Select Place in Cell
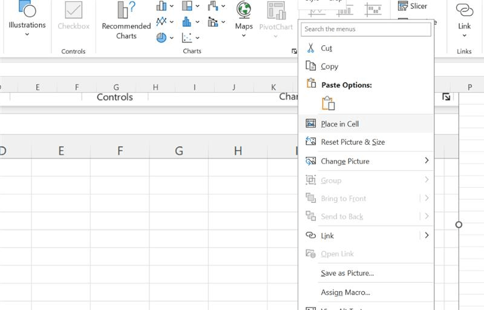This screenshot has width=484, height=310. (x=366, y=124)
